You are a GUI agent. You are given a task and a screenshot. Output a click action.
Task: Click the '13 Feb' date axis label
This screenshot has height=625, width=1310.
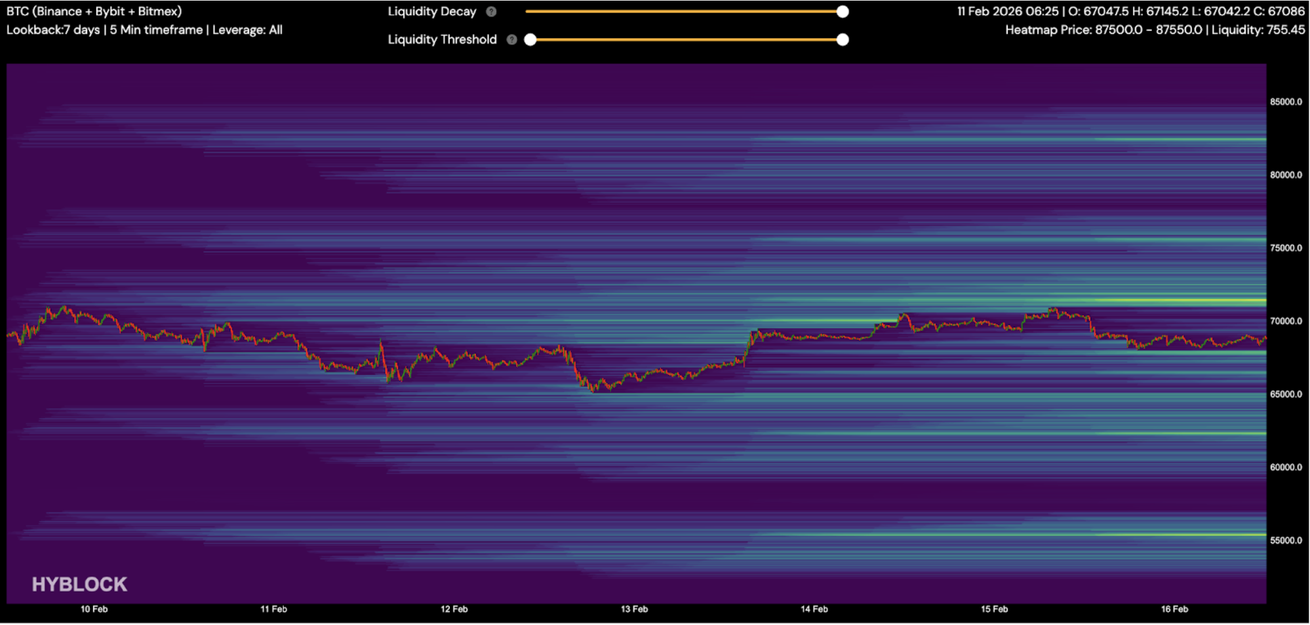pyautogui.click(x=634, y=609)
